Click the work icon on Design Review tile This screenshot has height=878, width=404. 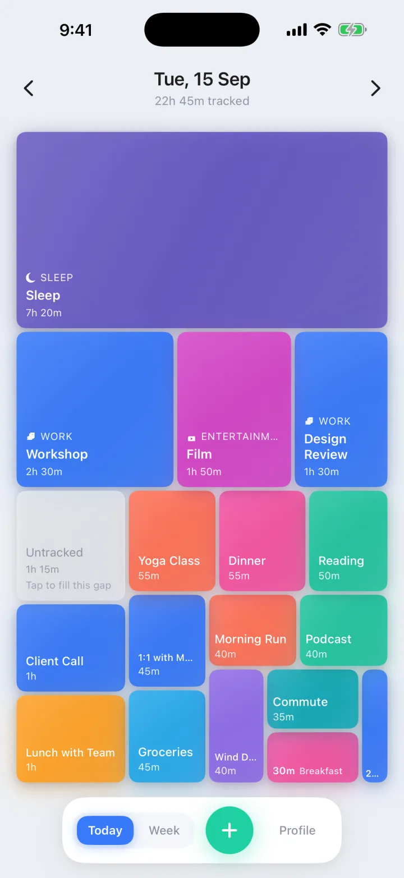309,421
